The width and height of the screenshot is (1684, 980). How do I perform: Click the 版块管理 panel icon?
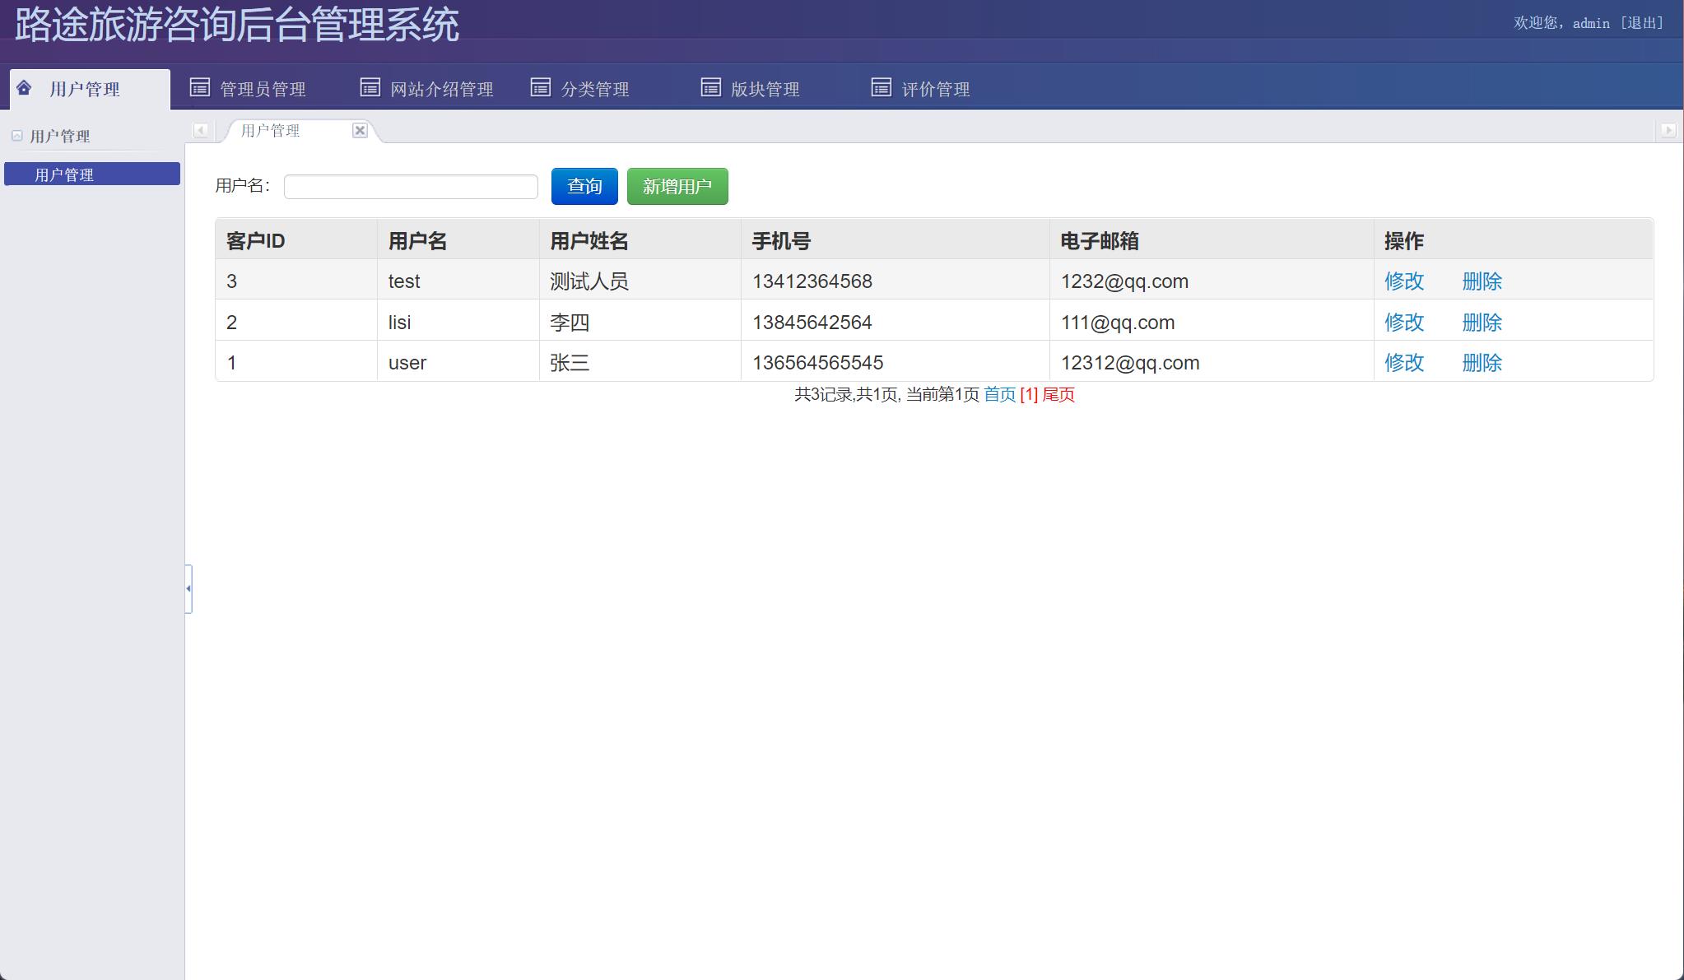click(x=709, y=86)
